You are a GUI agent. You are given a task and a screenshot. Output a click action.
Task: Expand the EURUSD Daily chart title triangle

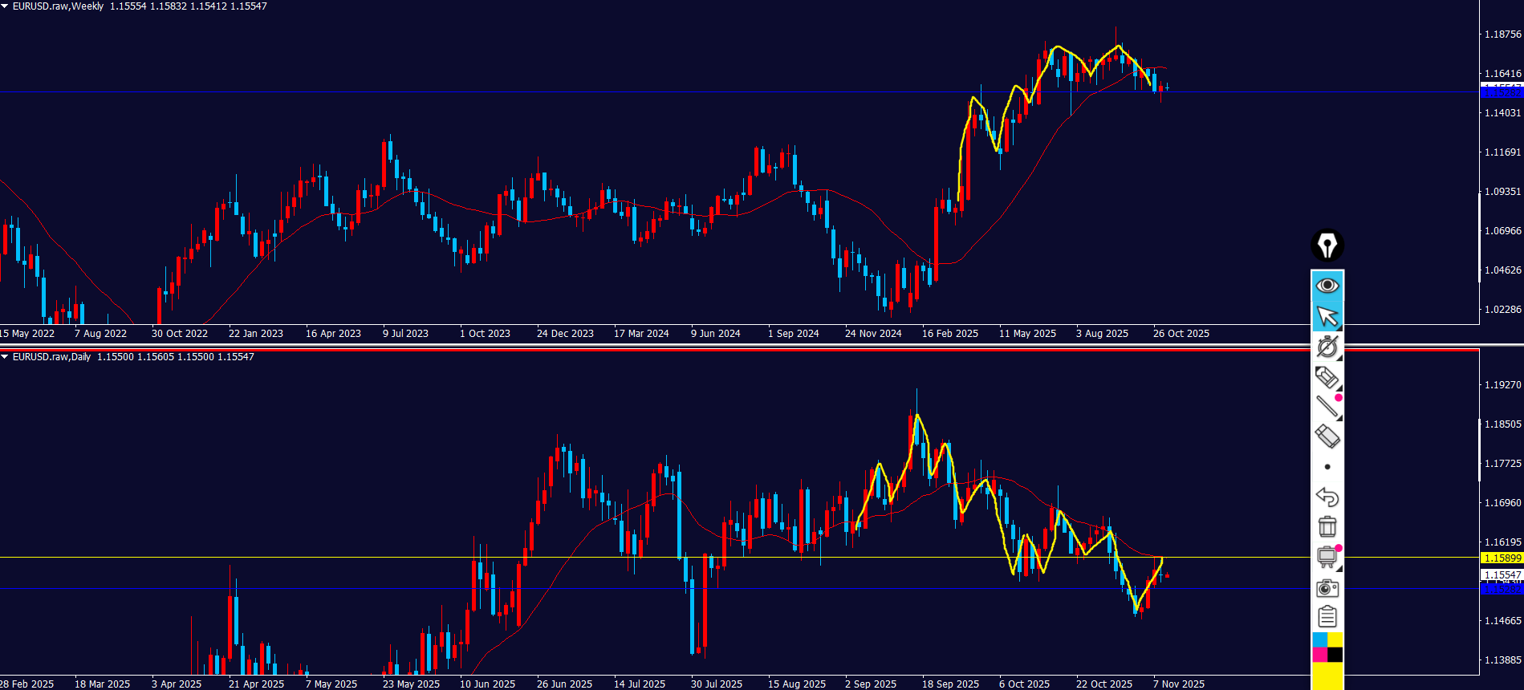click(x=5, y=357)
